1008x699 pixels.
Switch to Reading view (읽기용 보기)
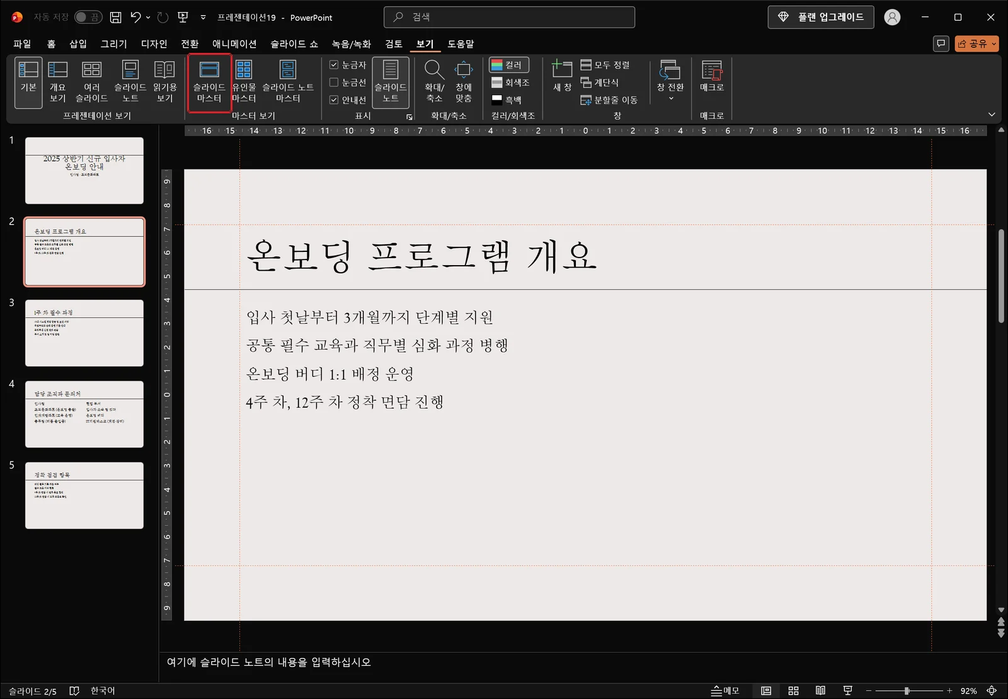[164, 82]
